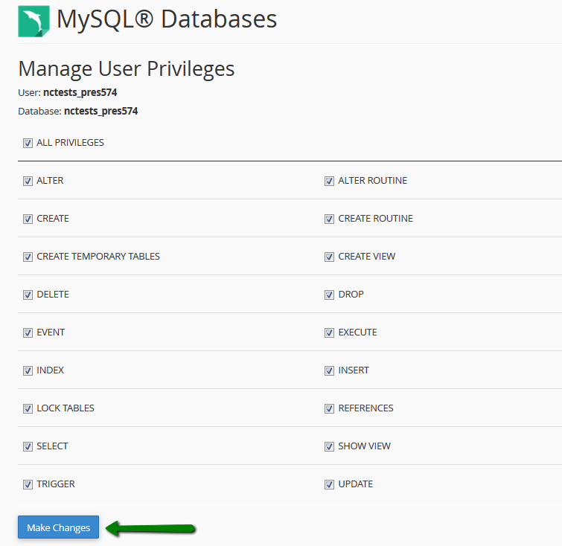
Task: Select the database name next to Database label
Action: point(100,112)
